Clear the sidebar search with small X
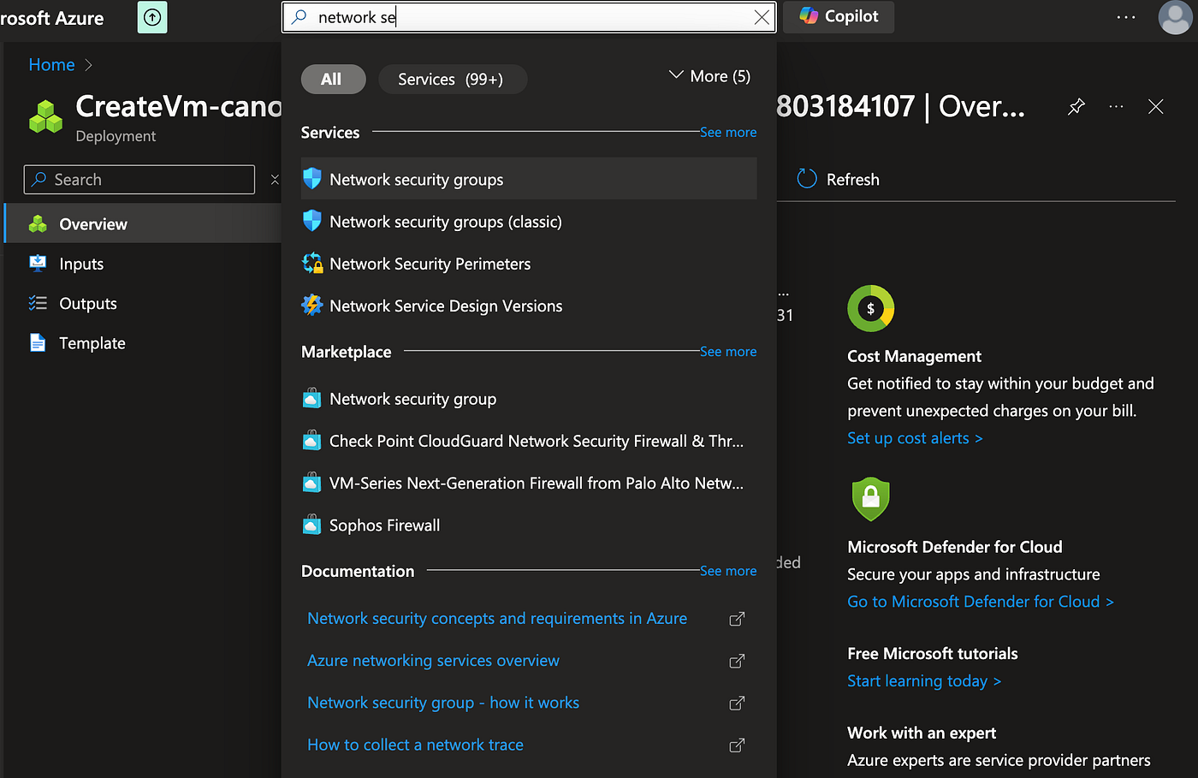The height and width of the screenshot is (778, 1198). pos(275,180)
